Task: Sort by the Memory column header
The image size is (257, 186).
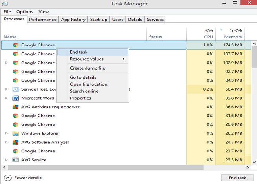Action: coord(230,34)
